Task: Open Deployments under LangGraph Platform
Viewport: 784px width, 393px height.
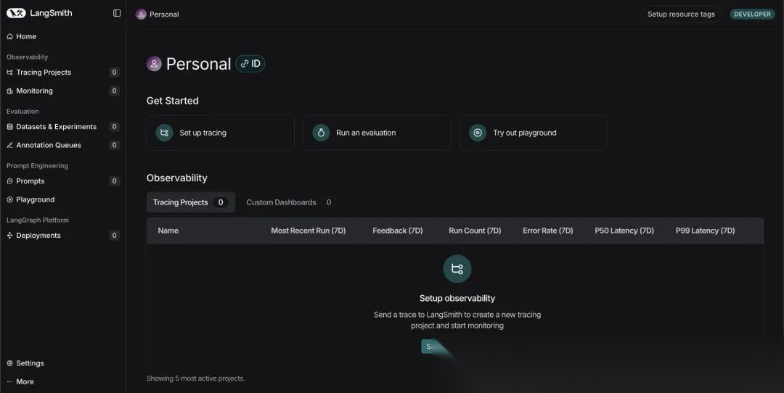Action: pyautogui.click(x=63, y=236)
